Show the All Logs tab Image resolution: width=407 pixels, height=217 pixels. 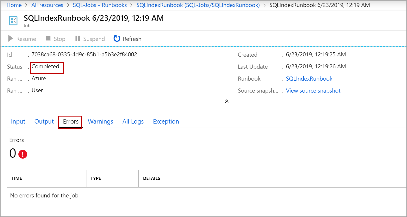pyautogui.click(x=133, y=121)
